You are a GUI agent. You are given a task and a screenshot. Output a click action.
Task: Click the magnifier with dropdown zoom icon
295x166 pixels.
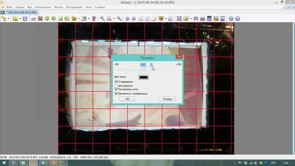(109, 18)
